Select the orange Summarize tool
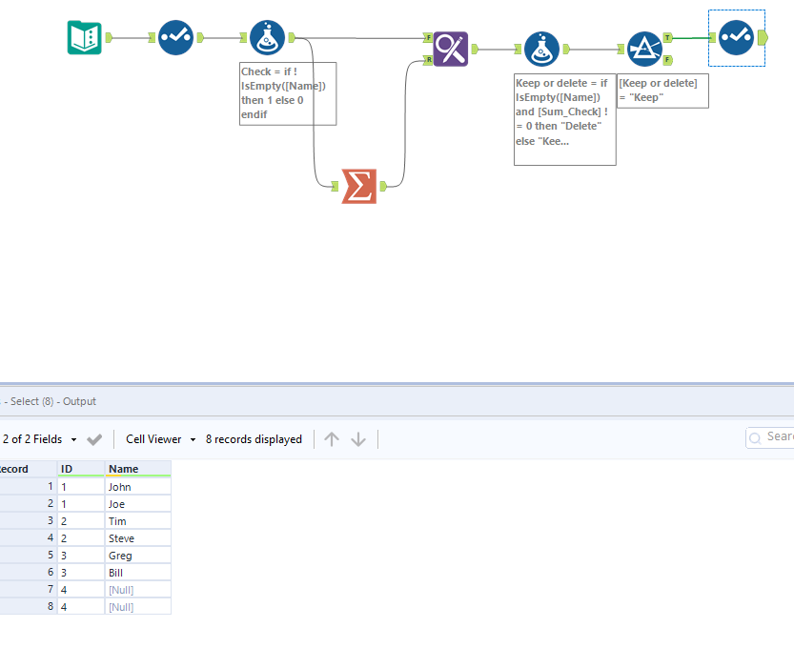The width and height of the screenshot is (794, 648). point(359,186)
